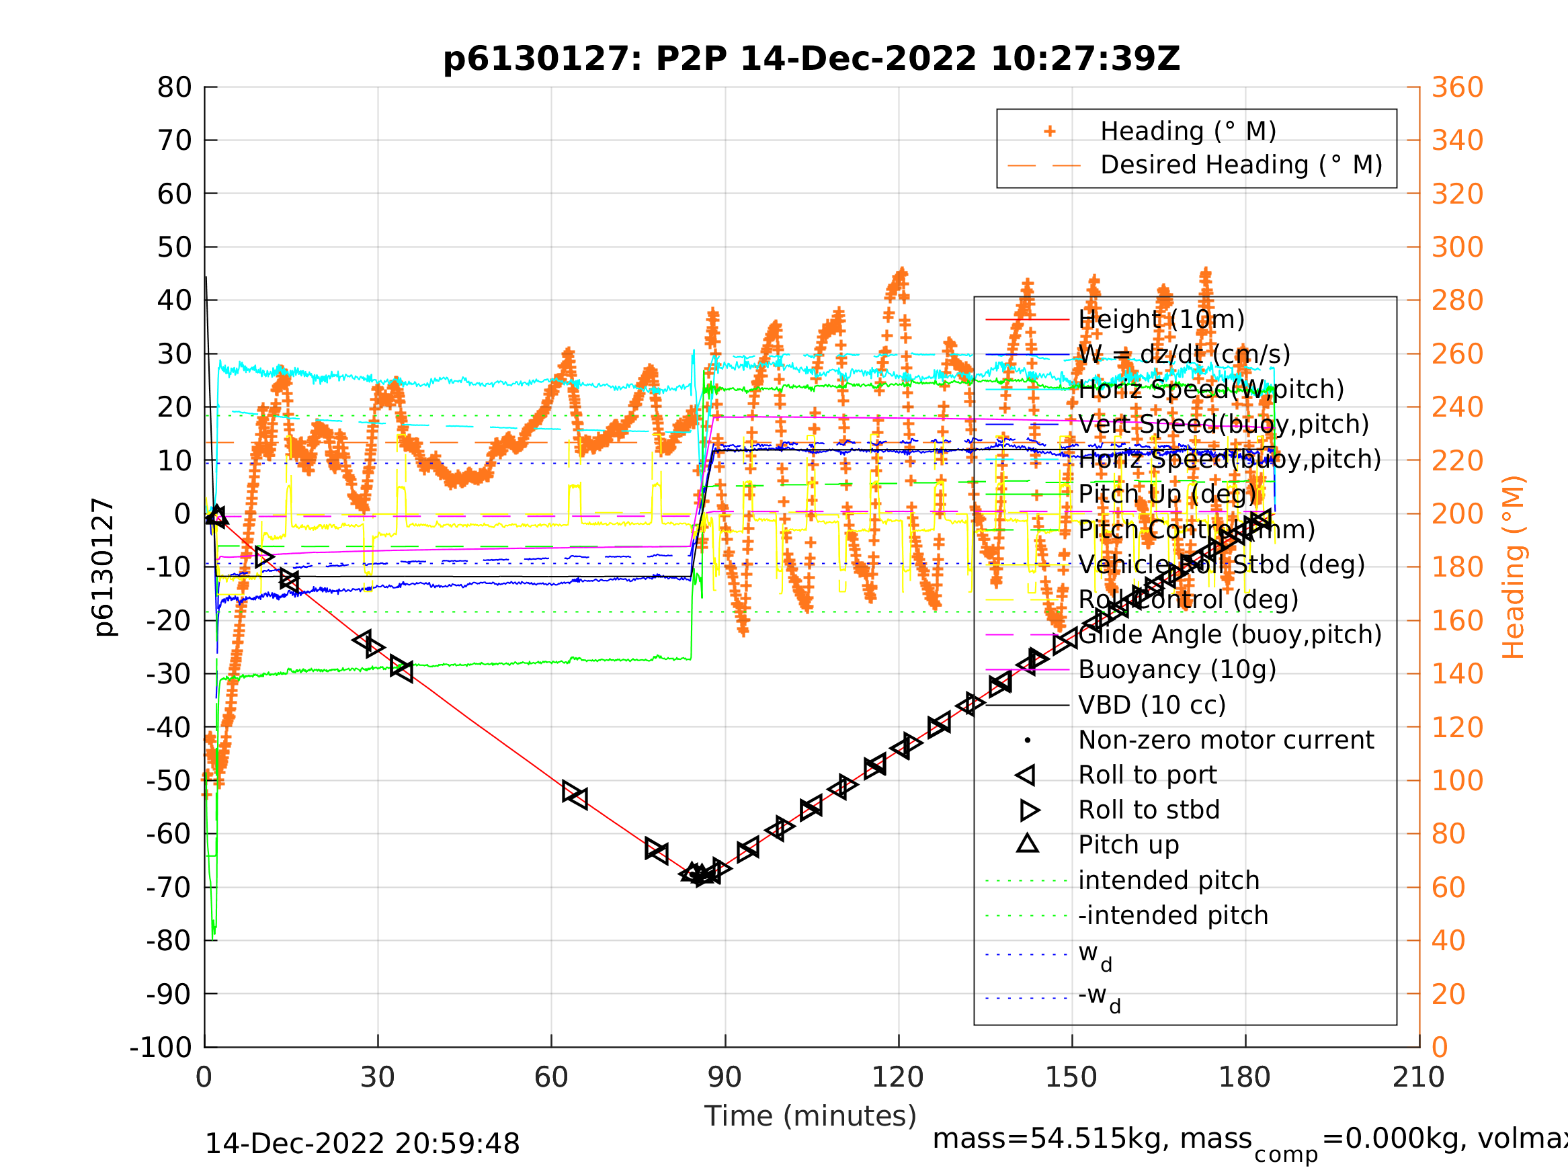The height and width of the screenshot is (1176, 1568).
Task: Click the timestamp 14-Dec-2022 20:59:48
Action: coord(362,1144)
